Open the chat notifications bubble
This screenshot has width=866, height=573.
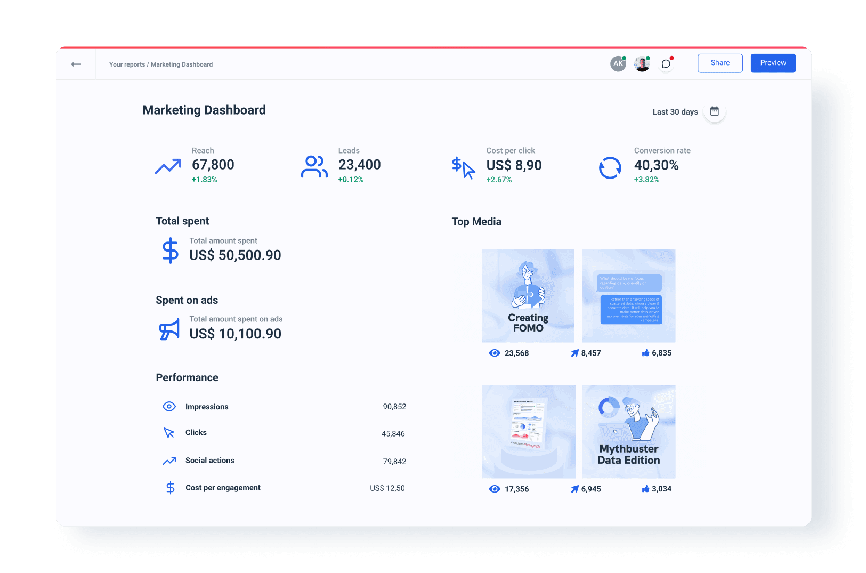pyautogui.click(x=665, y=63)
